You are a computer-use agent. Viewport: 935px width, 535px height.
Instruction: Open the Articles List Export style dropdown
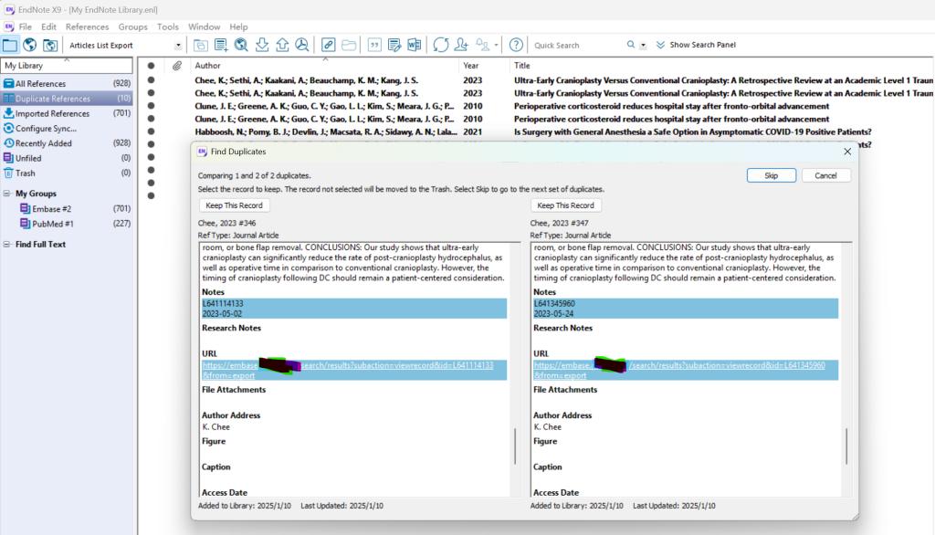tap(177, 46)
